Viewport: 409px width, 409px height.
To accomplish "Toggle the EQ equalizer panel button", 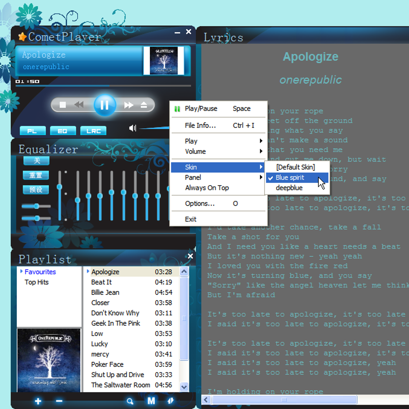I will (x=63, y=131).
